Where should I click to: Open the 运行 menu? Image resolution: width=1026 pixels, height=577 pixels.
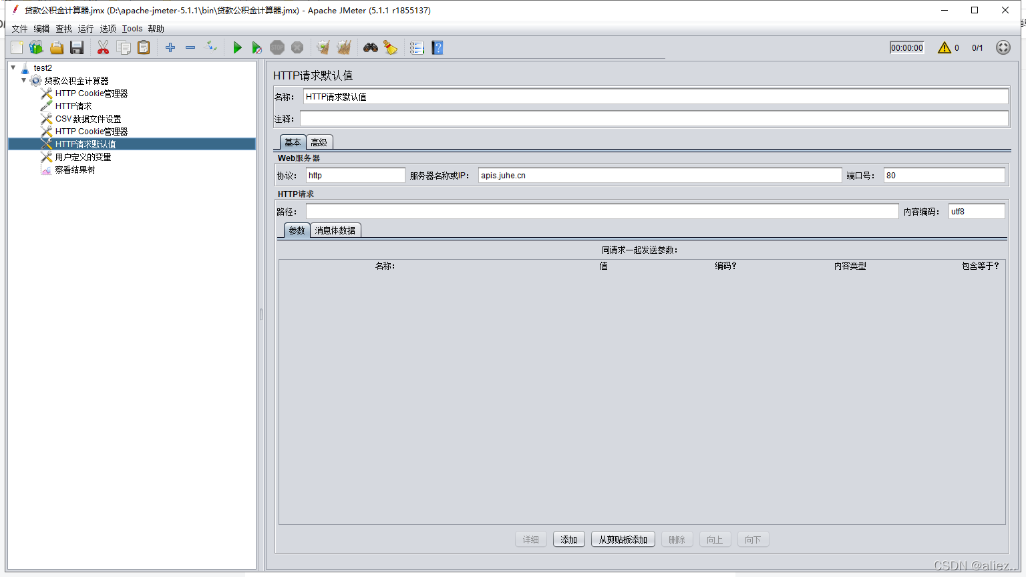tap(85, 29)
